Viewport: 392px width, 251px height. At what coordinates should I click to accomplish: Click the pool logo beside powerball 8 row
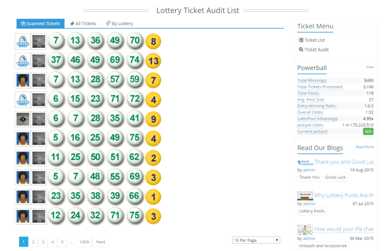coord(22,42)
